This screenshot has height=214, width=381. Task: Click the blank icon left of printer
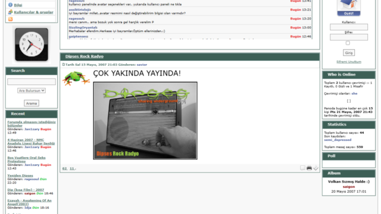tap(302, 168)
